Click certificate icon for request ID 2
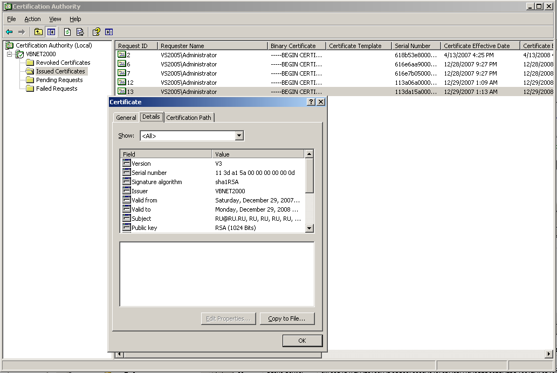Screen dimensions: 557x373 click(122, 55)
